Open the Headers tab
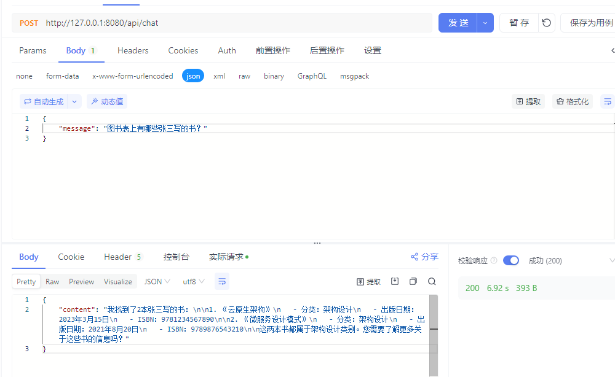Viewport: 615px width, 377px height. 133,50
